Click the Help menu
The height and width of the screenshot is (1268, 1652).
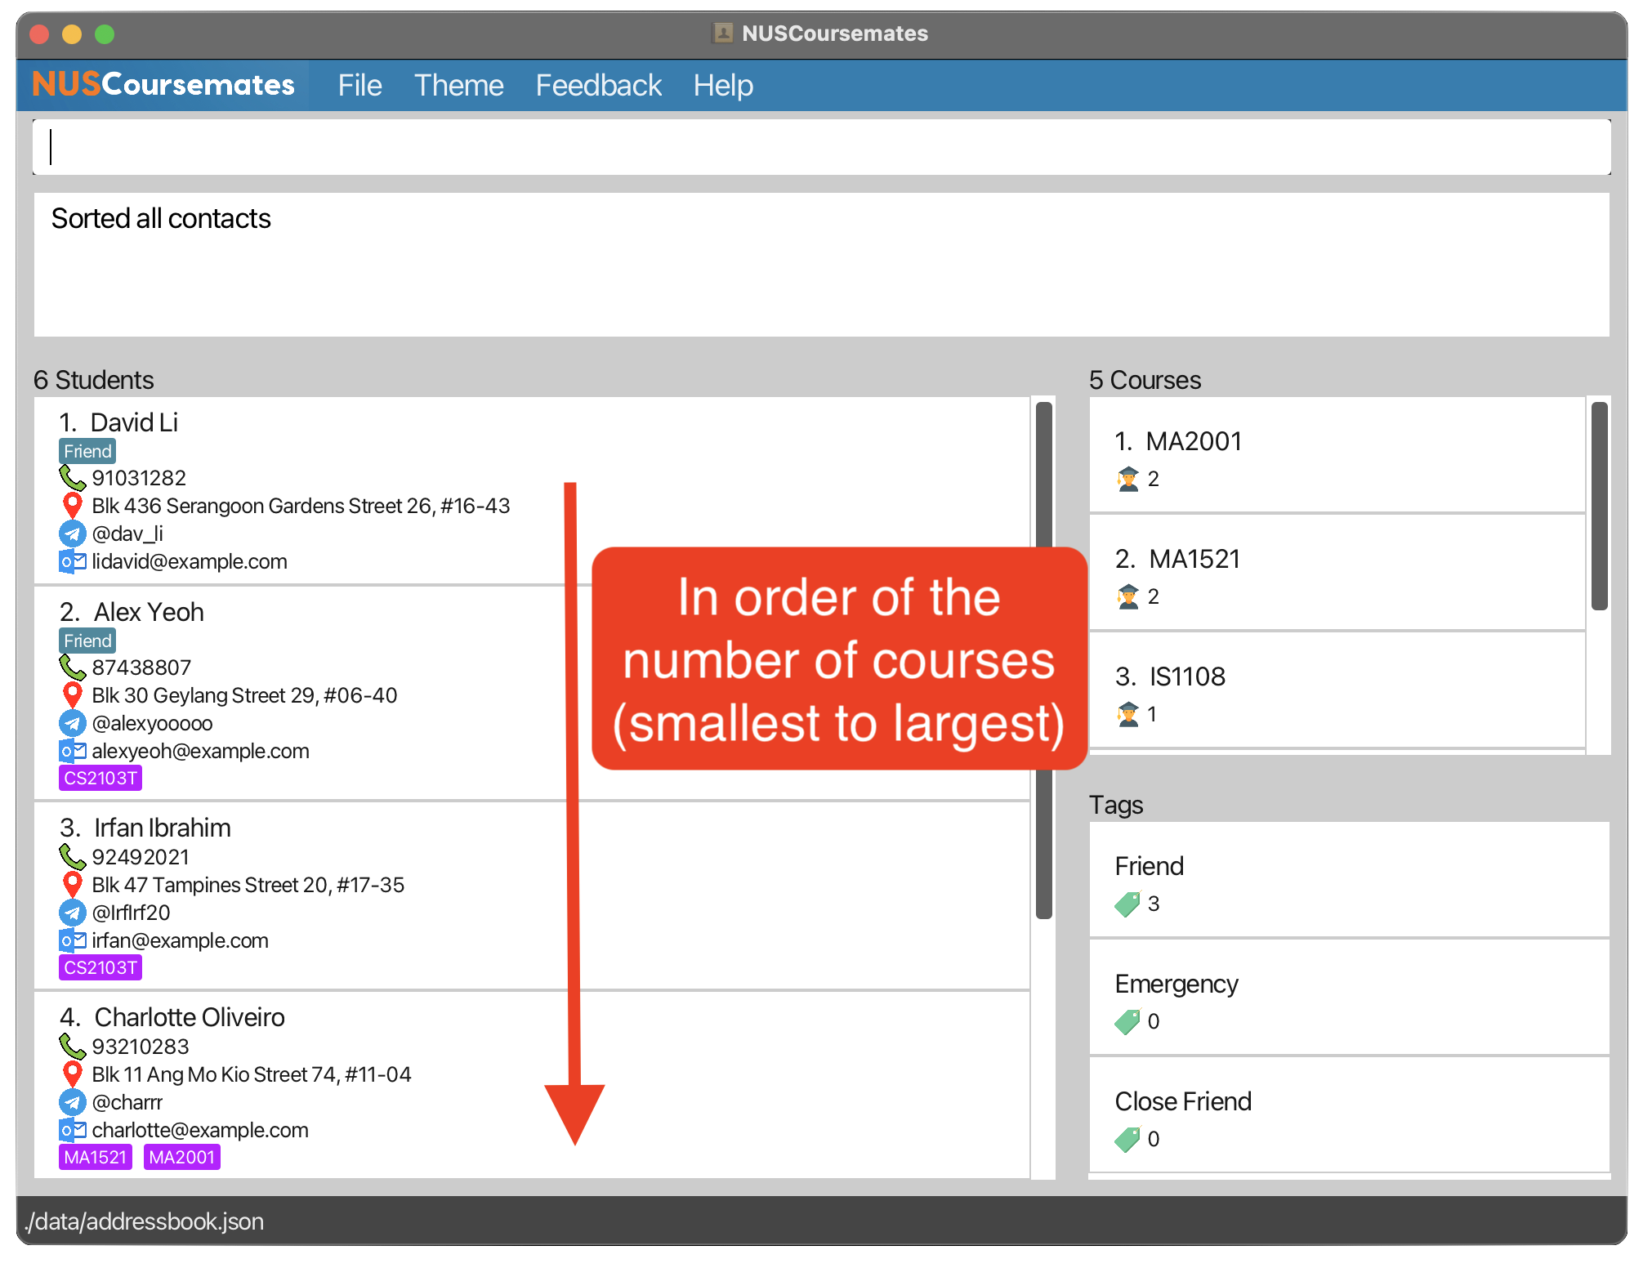click(x=723, y=85)
